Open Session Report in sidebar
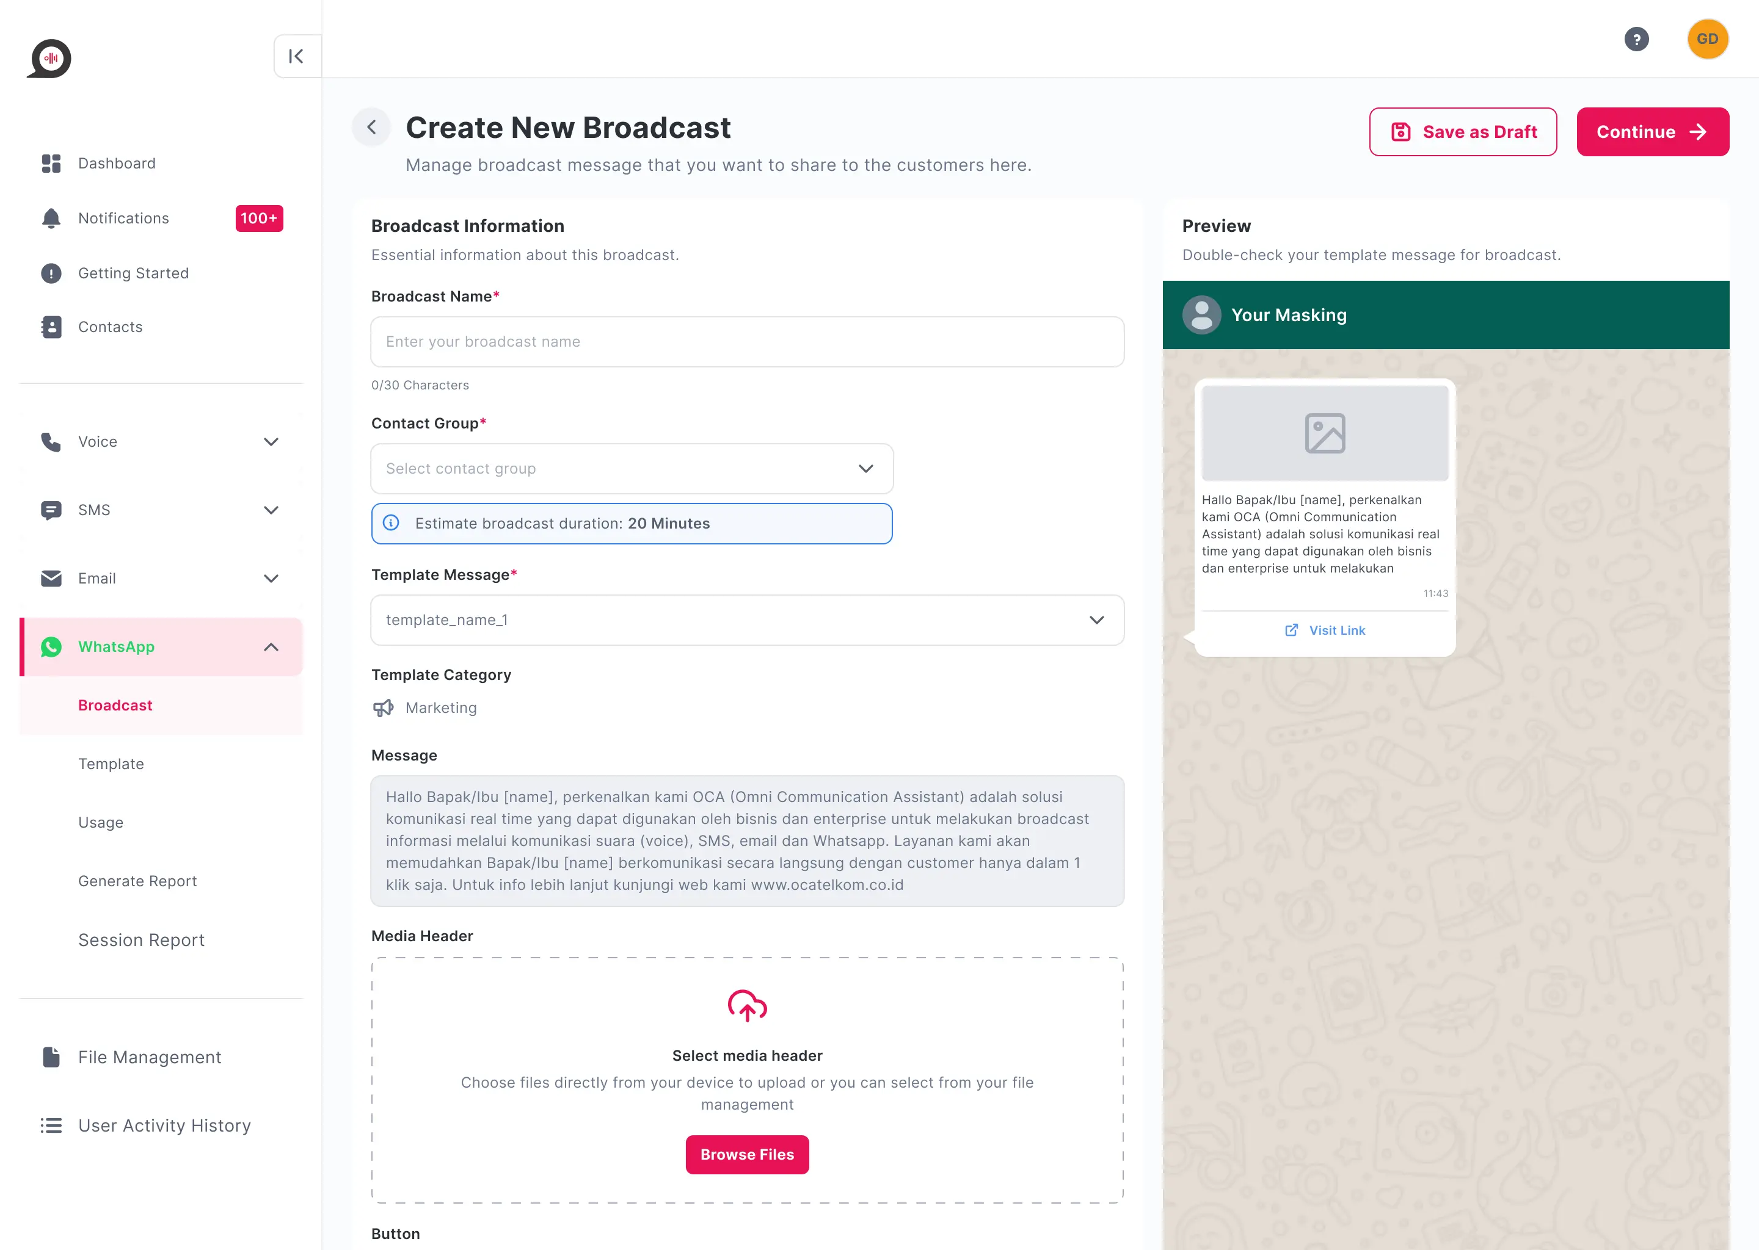This screenshot has width=1759, height=1250. point(141,940)
